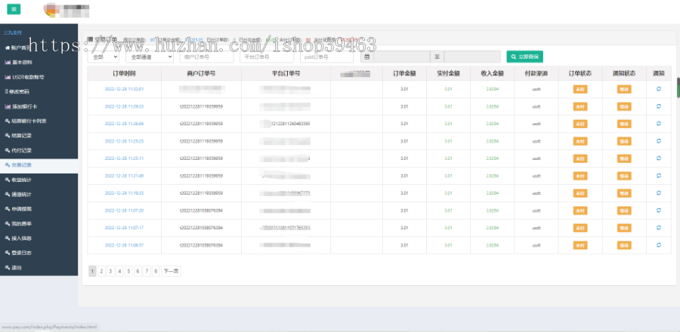
Task: Open 基本资料 in the sidebar
Action: point(39,62)
